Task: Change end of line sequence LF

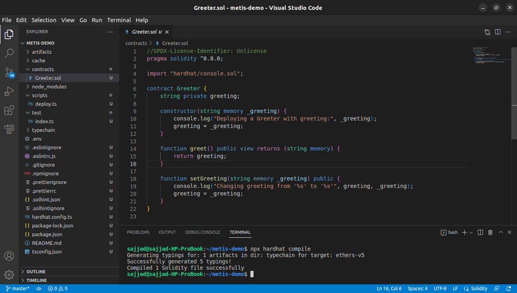Action: click(455, 289)
